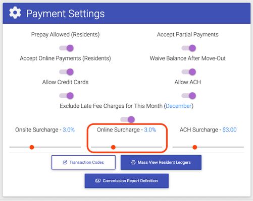Toggle Prepay Allowed (Residents) switch
Screen dimensions: 253x201
[x=67, y=48]
